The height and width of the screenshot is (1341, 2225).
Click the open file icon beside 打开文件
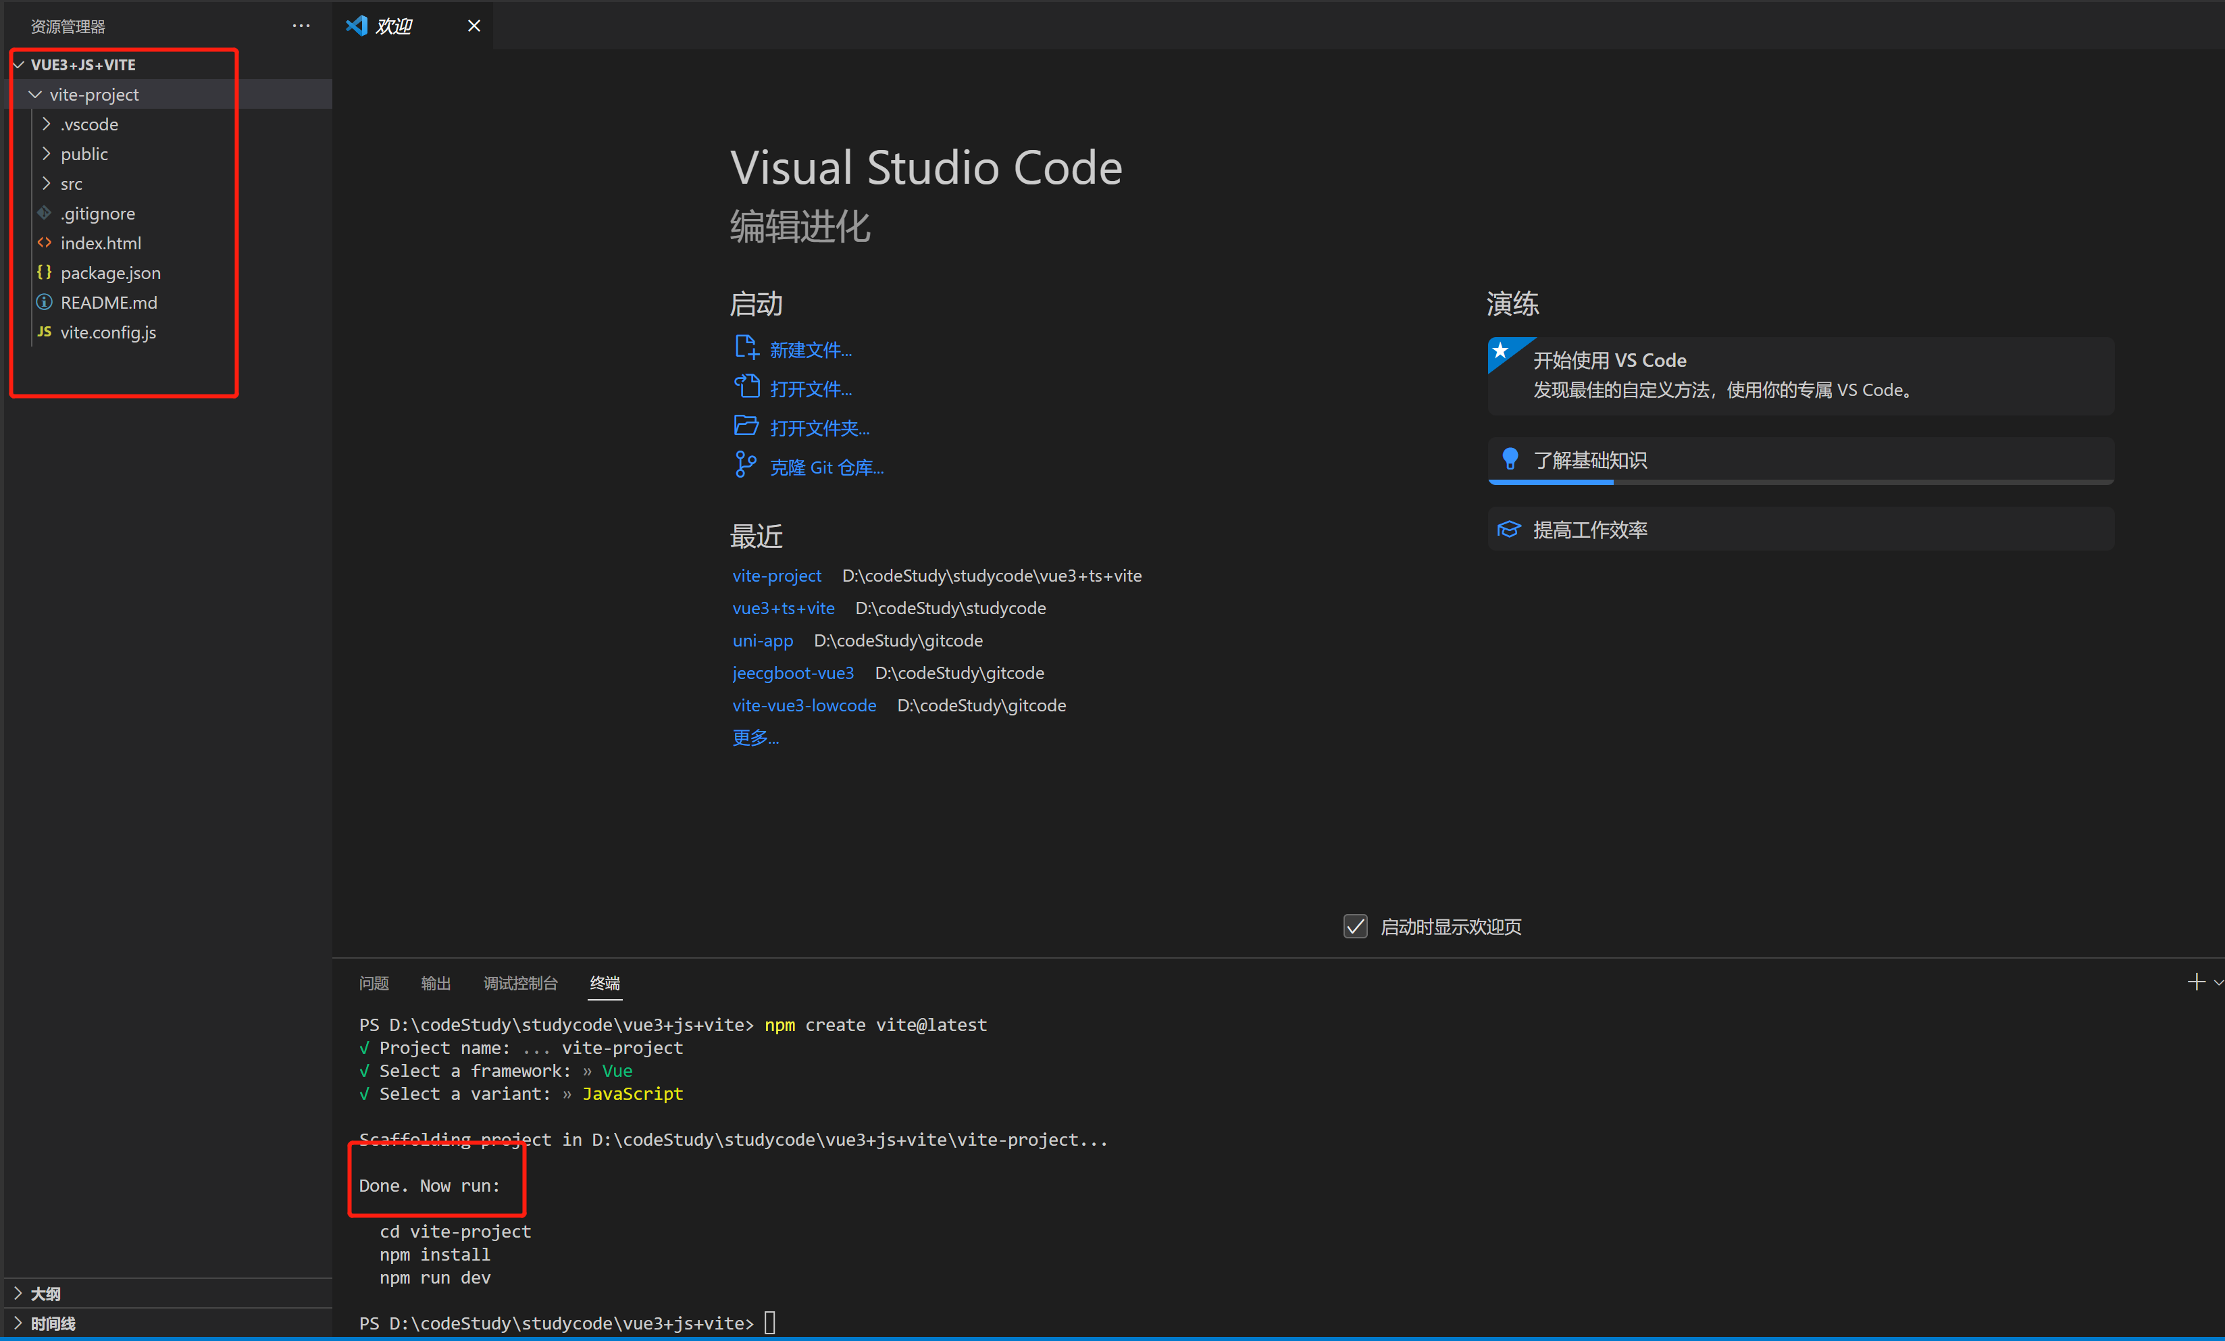[x=746, y=386]
